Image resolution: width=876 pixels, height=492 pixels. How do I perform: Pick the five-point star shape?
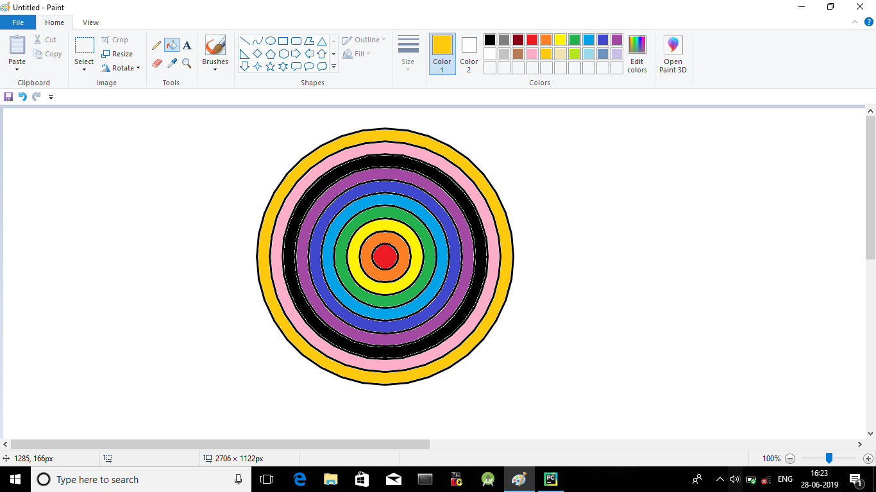coord(270,67)
